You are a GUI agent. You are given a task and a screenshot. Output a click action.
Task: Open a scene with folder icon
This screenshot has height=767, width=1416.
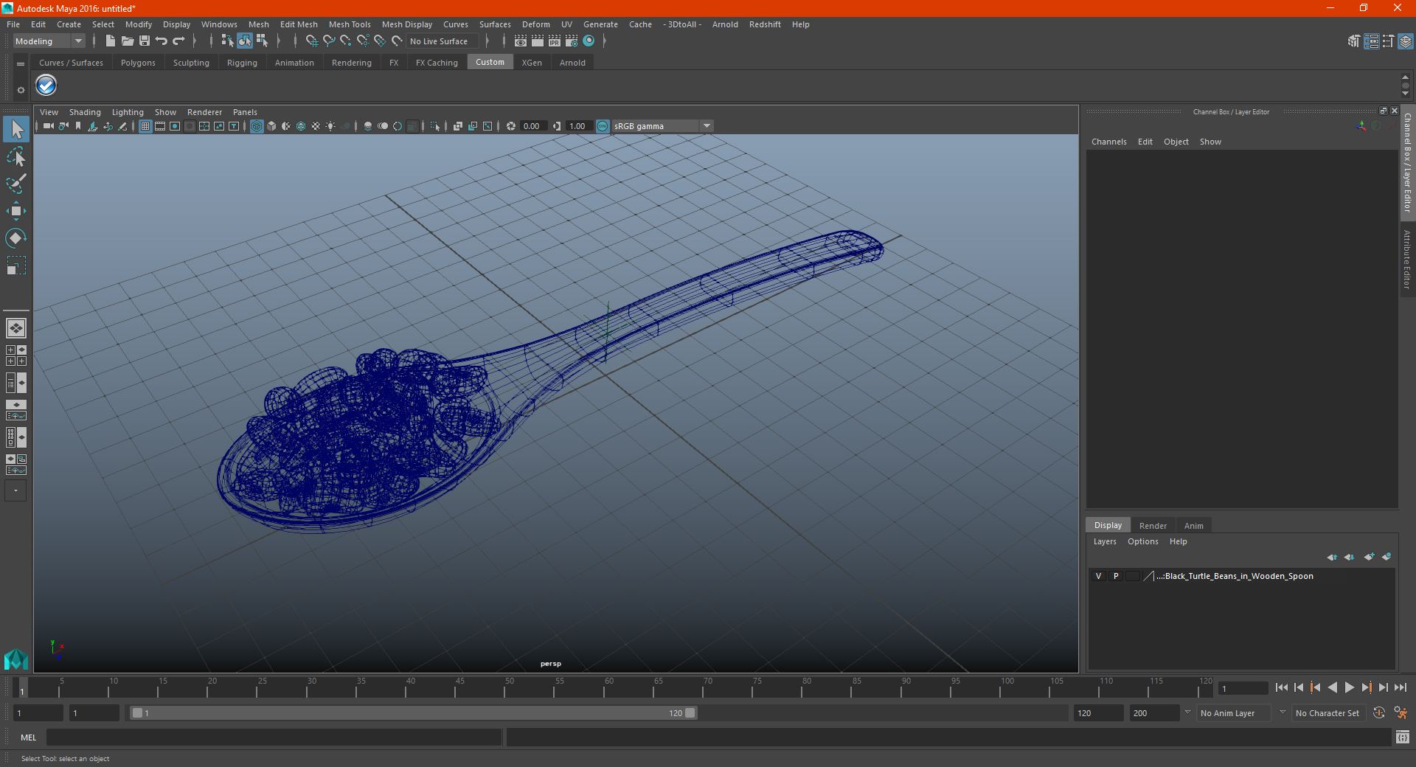[128, 41]
